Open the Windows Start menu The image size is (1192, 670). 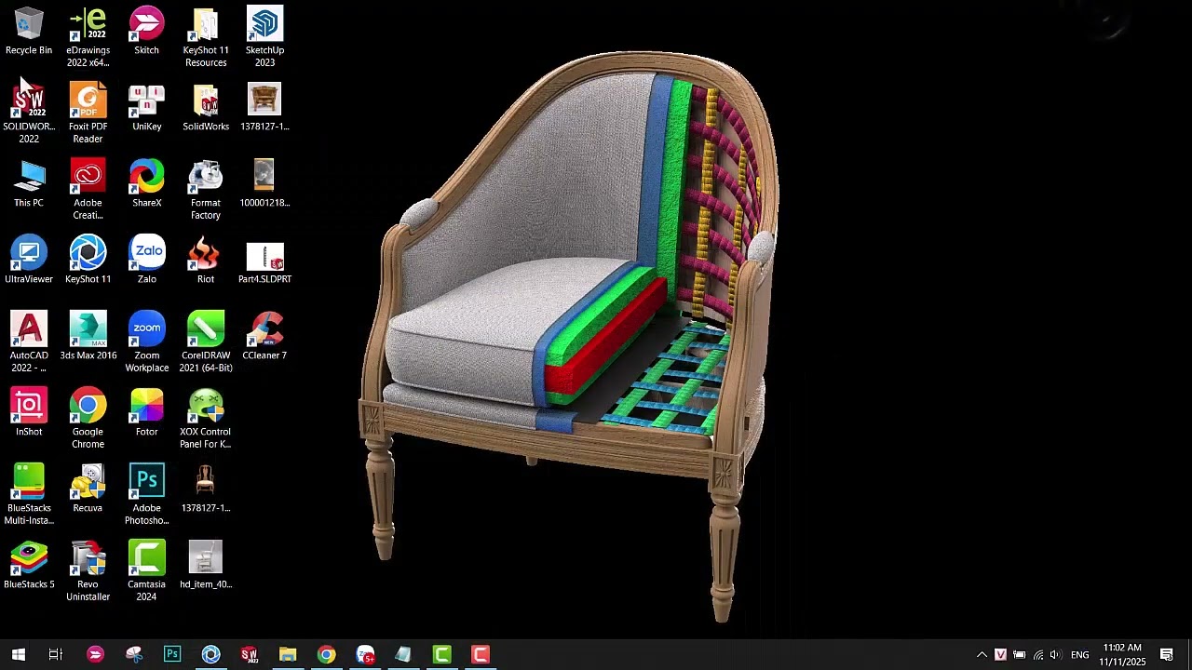(x=18, y=655)
